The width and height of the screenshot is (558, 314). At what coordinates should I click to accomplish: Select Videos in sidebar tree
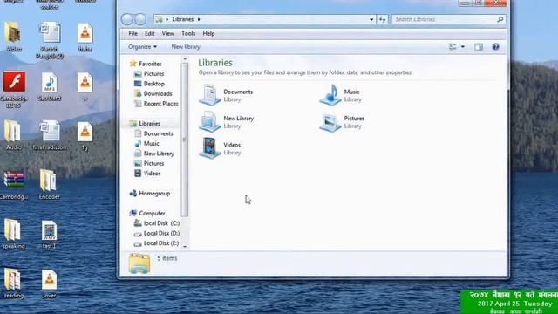coord(147,174)
